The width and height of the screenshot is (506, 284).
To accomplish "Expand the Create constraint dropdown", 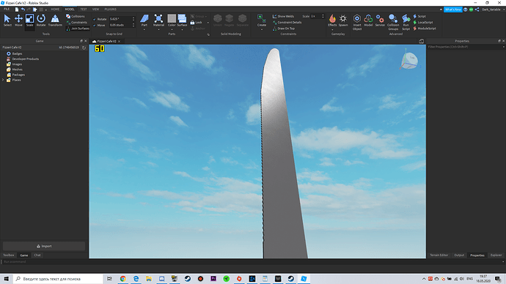I will point(262,29).
